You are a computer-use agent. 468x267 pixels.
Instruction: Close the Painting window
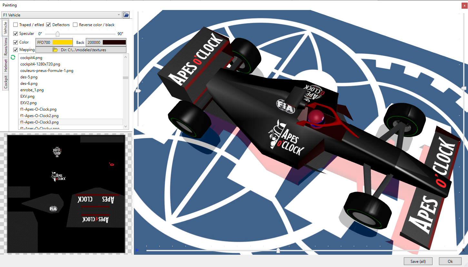464,5
